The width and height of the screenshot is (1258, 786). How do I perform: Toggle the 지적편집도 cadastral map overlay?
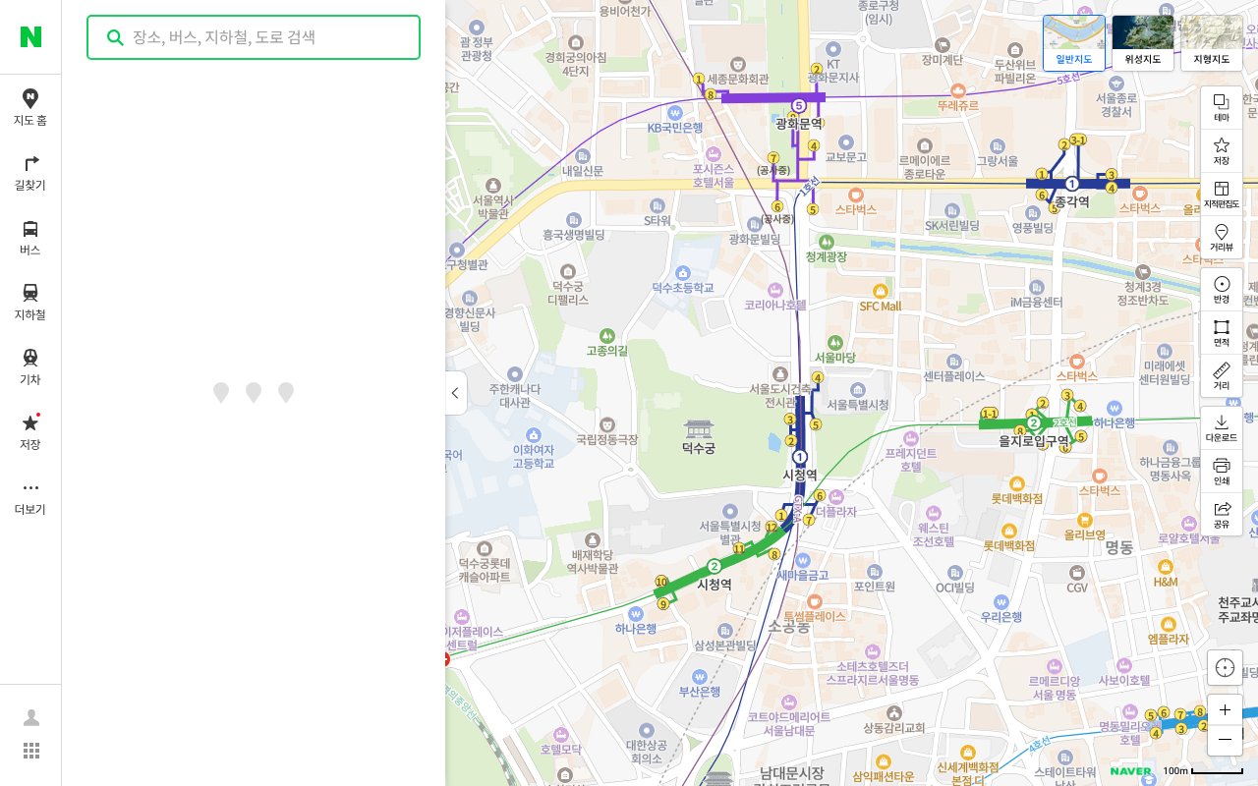[1221, 194]
